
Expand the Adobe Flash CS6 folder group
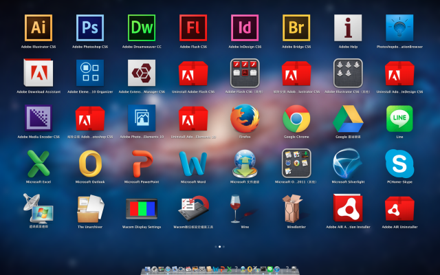click(x=245, y=73)
